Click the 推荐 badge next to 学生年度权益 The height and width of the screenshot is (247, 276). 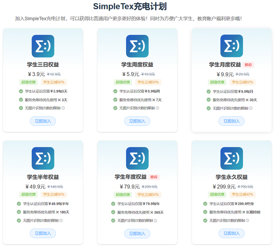tap(154, 177)
